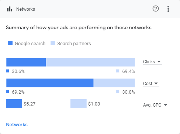Click the Search partners segment of Clicks bar

tap(90, 62)
